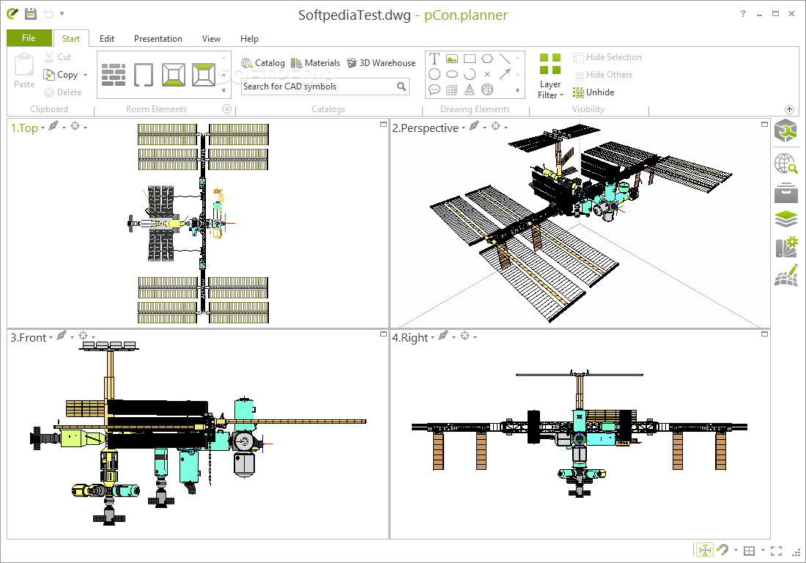Select the Circle drawing tool
The image size is (806, 563).
tap(435, 75)
